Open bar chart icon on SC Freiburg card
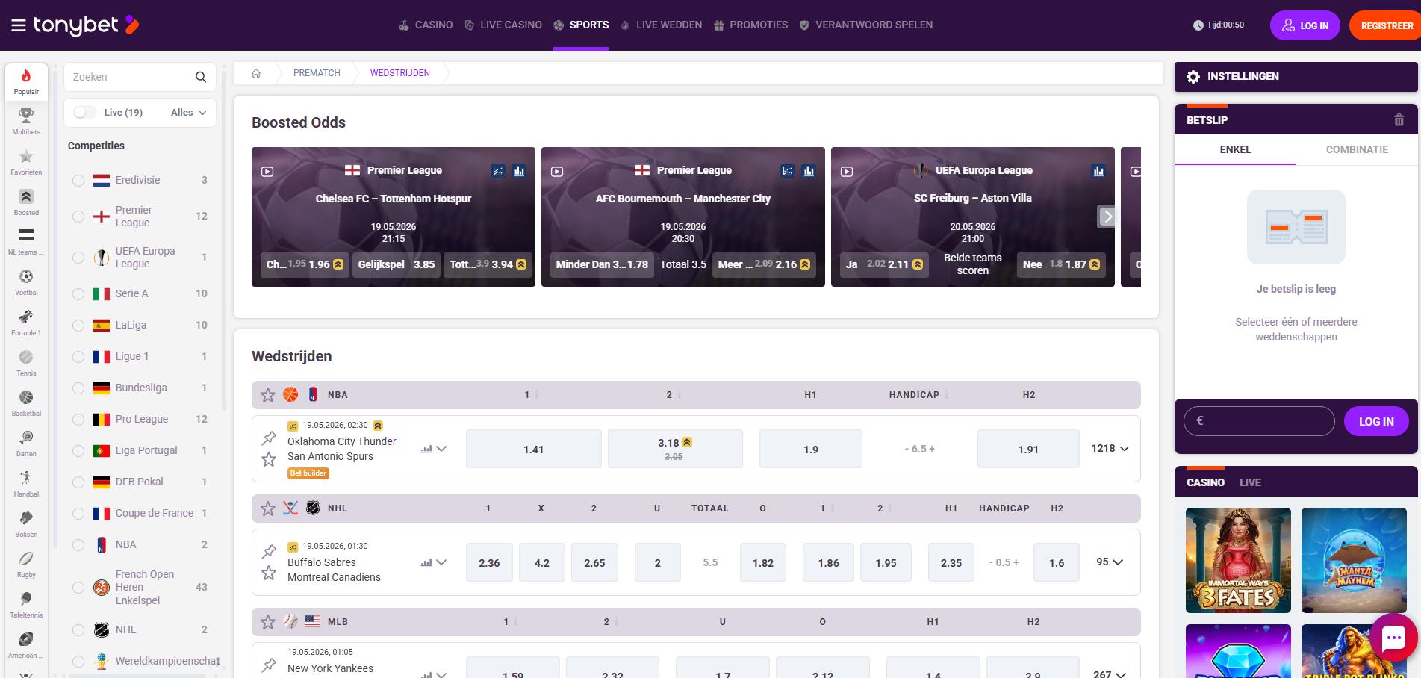 pyautogui.click(x=1098, y=171)
